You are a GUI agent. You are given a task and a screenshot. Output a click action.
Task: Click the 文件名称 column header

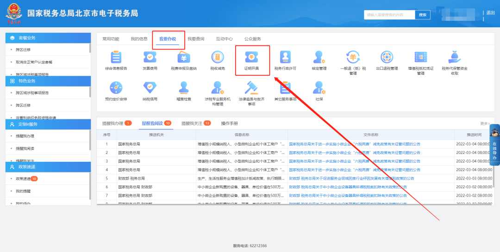coord(371,135)
